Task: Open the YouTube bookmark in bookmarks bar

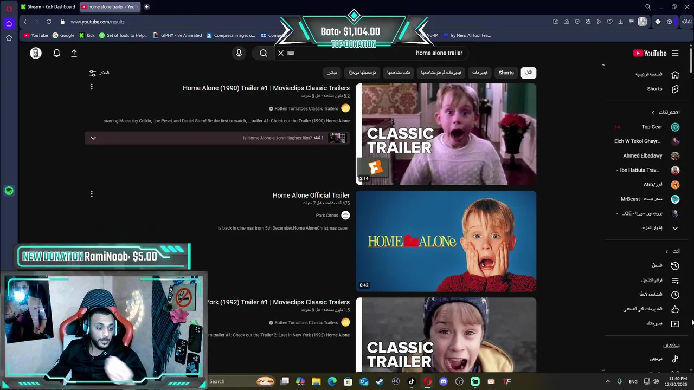Action: click(35, 35)
